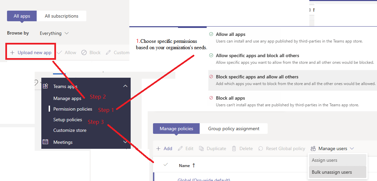Viewport: 377px width, 181px height.
Task: Click the plus icon beside Add
Action: tap(158, 148)
